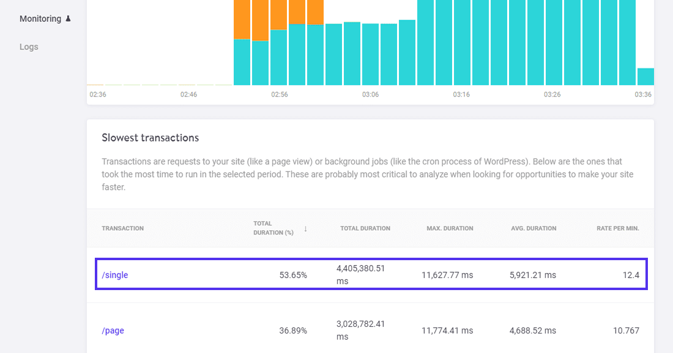Click the sort arrow next to Total Duration (%)
The width and height of the screenshot is (673, 353).
(305, 228)
